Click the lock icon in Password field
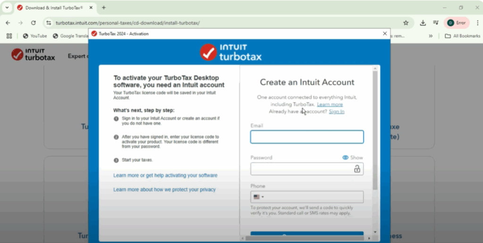 [x=357, y=169]
